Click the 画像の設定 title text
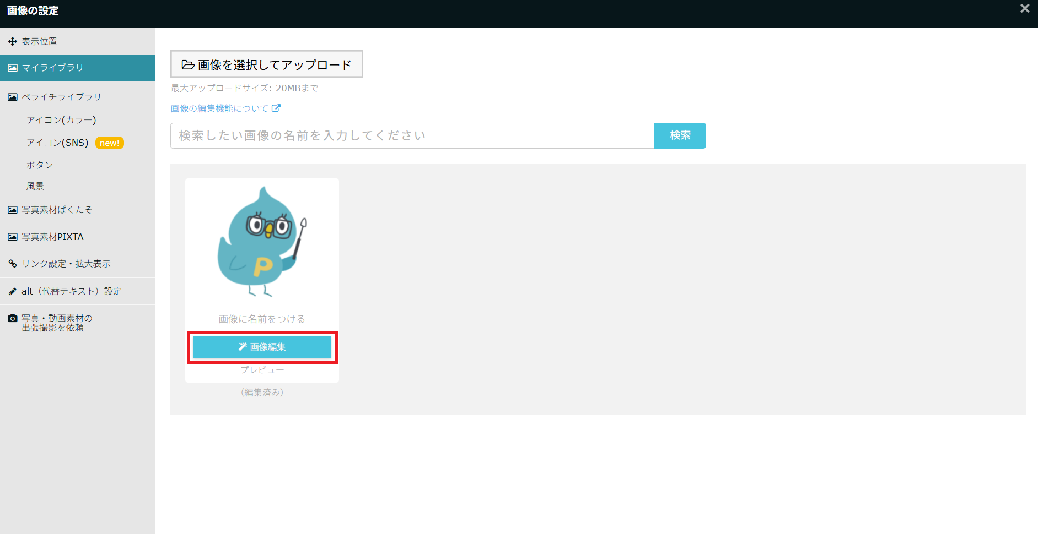Image resolution: width=1038 pixels, height=534 pixels. (33, 11)
